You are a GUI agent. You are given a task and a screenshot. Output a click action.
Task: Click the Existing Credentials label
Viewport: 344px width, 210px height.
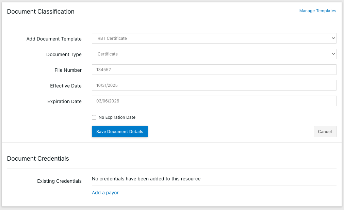click(x=59, y=181)
